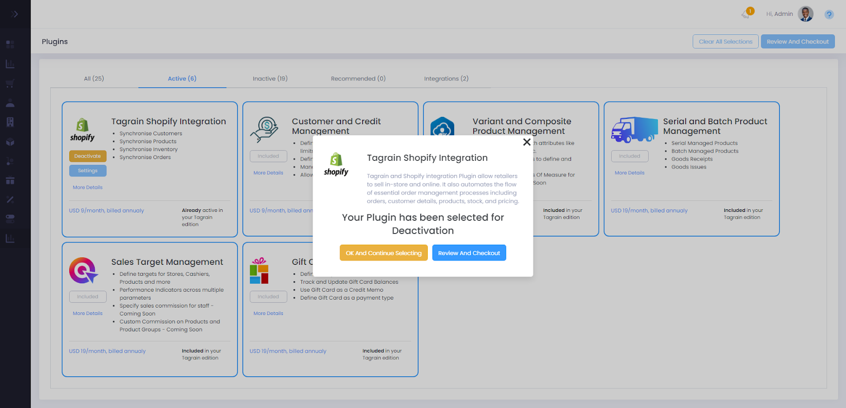Select the Active (6) tab
This screenshot has width=846, height=408.
tap(182, 79)
